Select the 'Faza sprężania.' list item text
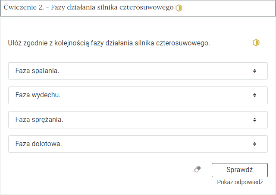 tap(39, 119)
